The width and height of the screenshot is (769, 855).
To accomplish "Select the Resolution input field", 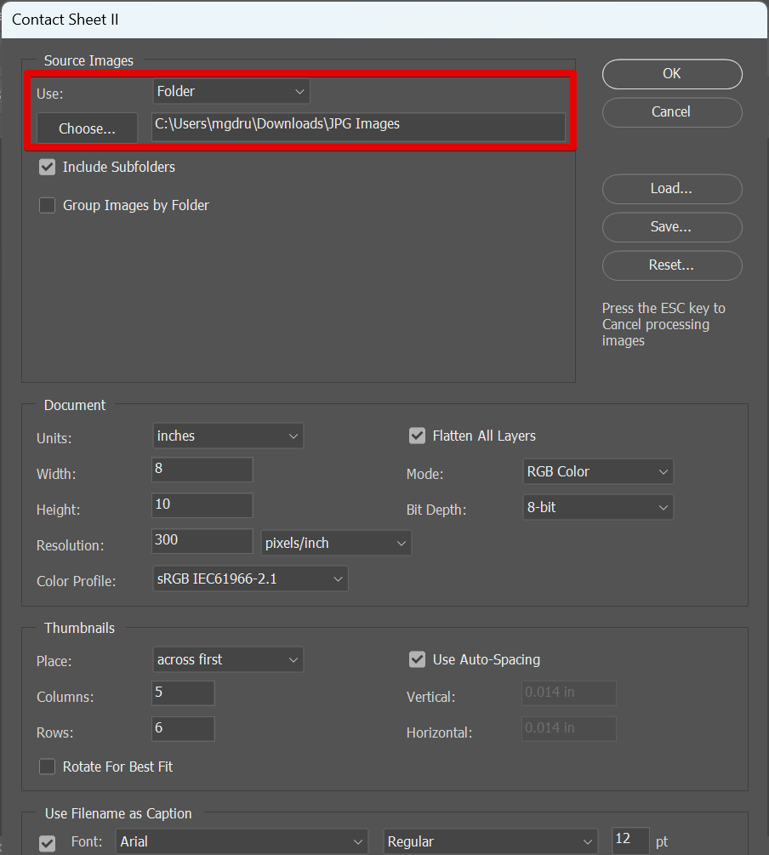I will (x=202, y=541).
